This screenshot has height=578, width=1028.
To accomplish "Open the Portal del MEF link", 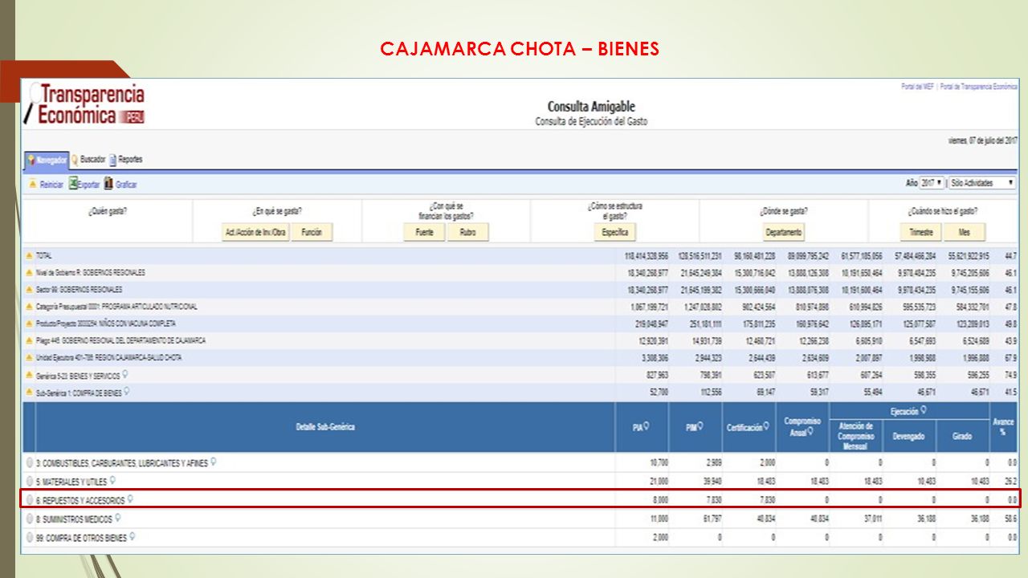I will point(918,86).
